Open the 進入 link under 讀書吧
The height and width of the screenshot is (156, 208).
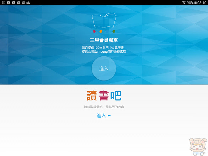point(103,115)
